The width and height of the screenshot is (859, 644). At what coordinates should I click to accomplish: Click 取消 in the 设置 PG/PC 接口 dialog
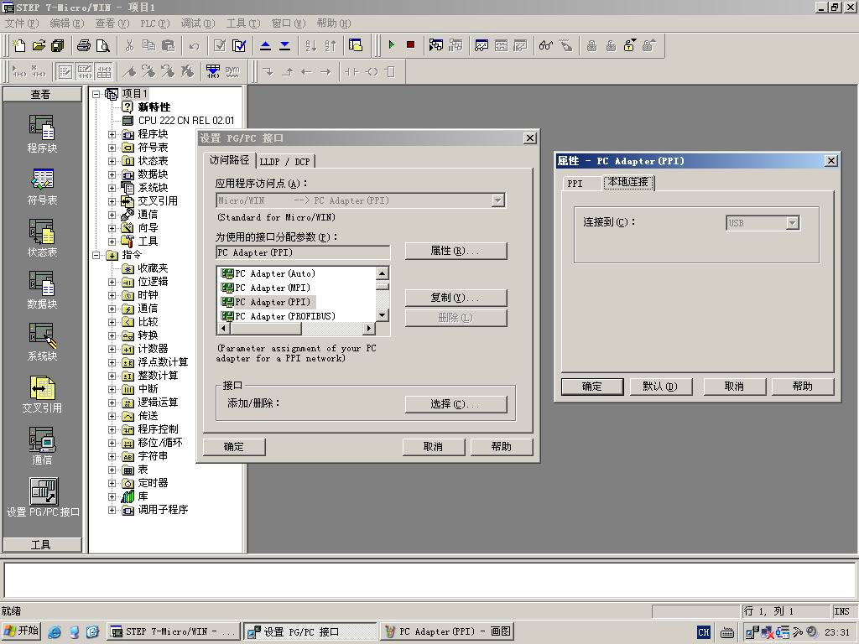pos(434,446)
